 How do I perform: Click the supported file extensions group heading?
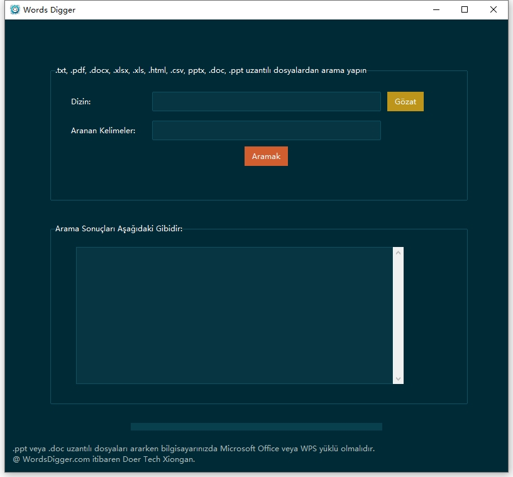tap(211, 70)
